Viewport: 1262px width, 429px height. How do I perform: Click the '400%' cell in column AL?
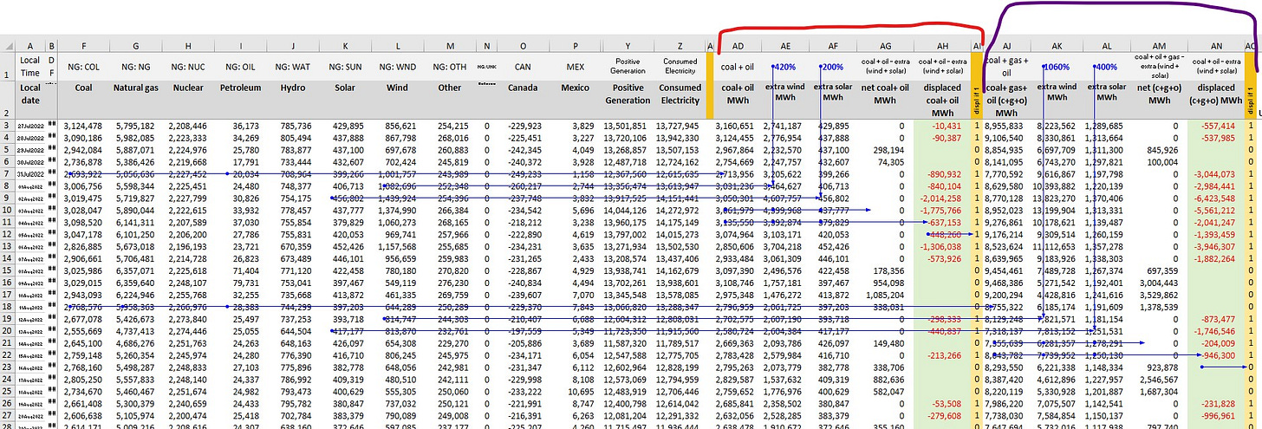click(x=1105, y=67)
